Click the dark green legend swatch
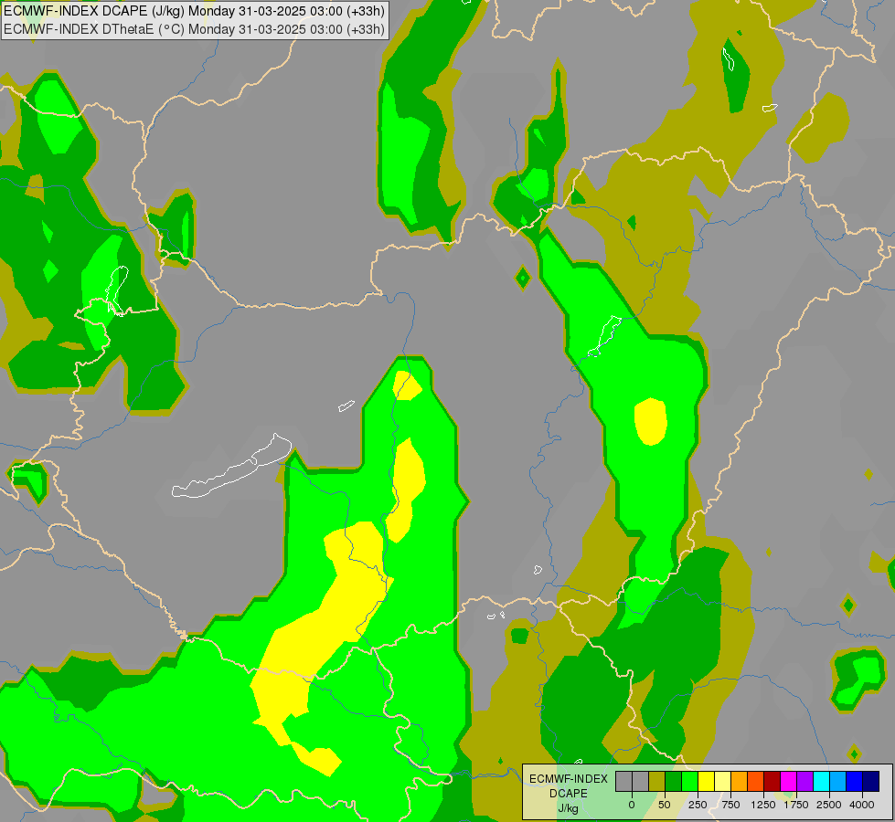 pyautogui.click(x=674, y=781)
